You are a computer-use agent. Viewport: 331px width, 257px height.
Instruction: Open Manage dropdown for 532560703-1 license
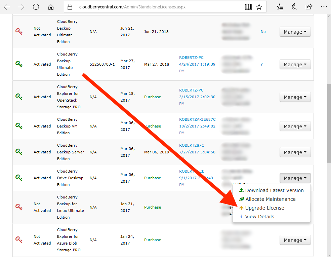point(295,64)
